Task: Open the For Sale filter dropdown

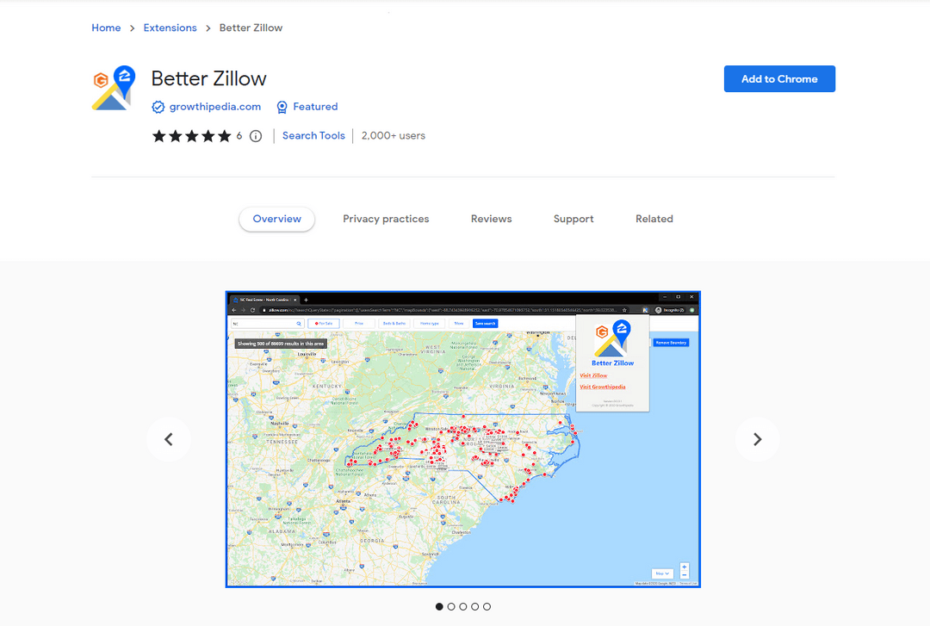Action: click(x=325, y=323)
